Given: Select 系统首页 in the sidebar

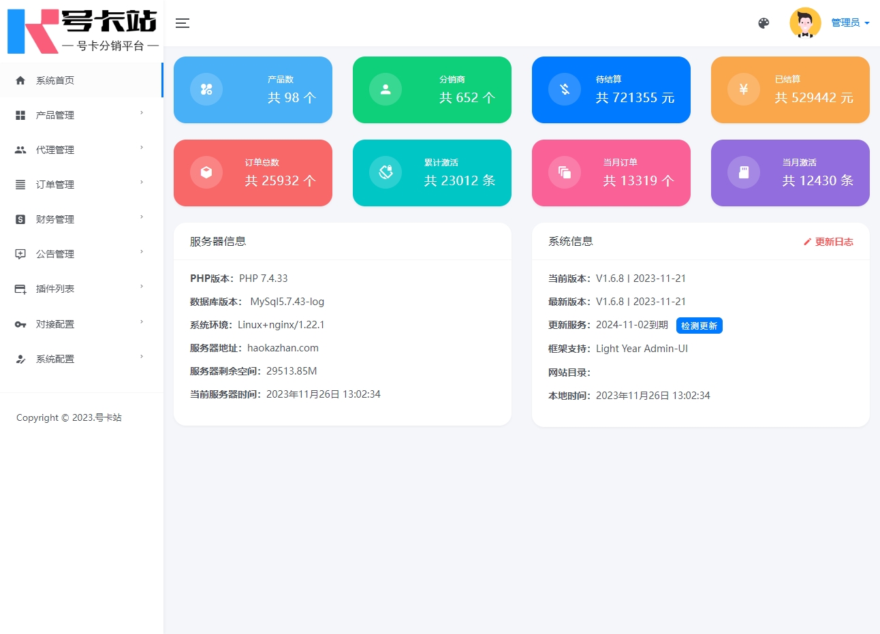Looking at the screenshot, I should point(55,80).
